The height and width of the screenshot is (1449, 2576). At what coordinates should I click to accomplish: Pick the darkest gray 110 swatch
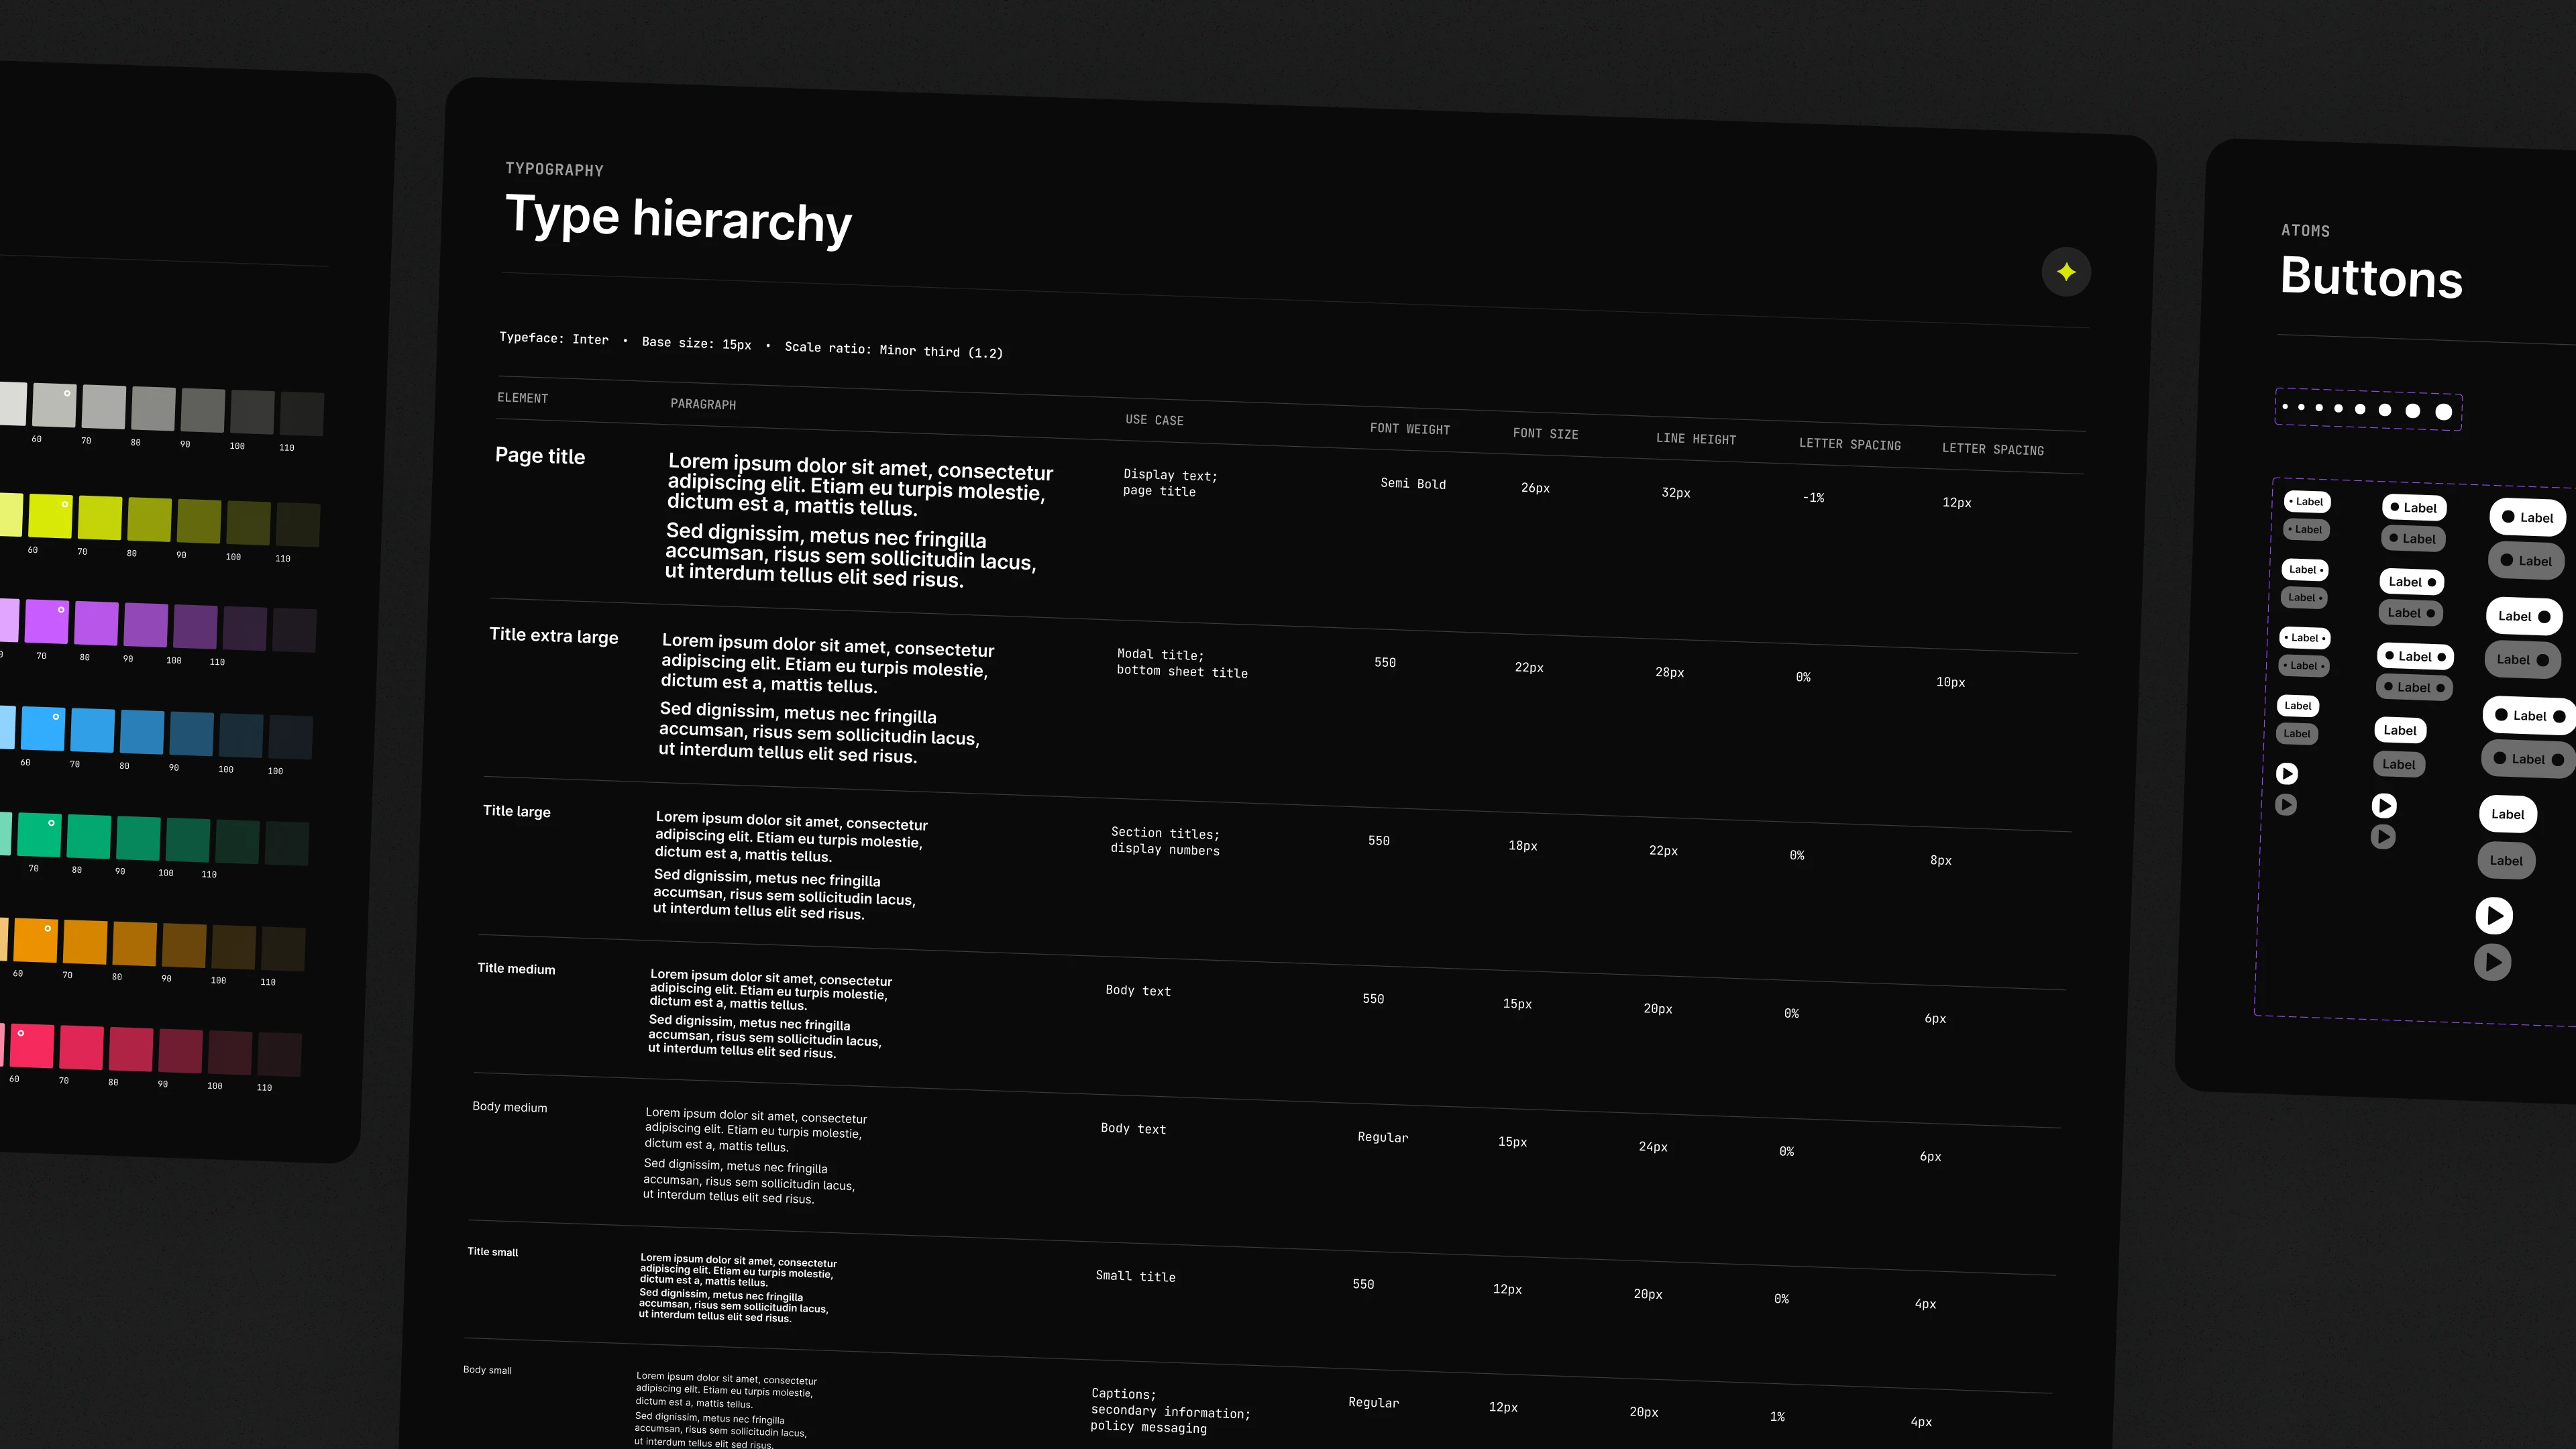[x=301, y=414]
